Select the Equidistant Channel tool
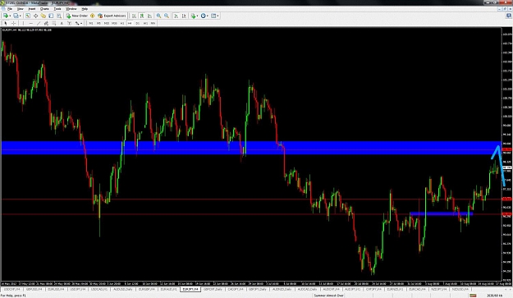513x298 pixels. pyautogui.click(x=46, y=23)
